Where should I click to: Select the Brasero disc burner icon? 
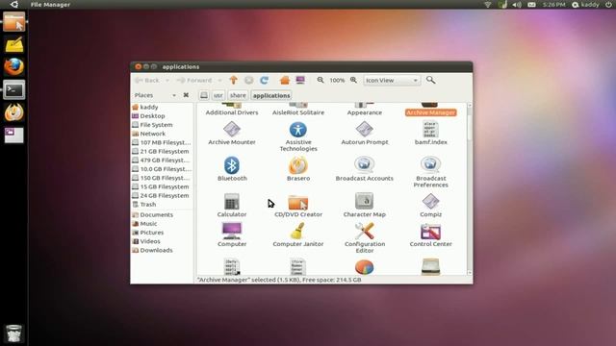coord(298,165)
